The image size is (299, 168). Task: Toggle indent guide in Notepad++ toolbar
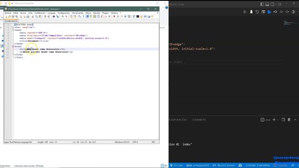pos(87,16)
